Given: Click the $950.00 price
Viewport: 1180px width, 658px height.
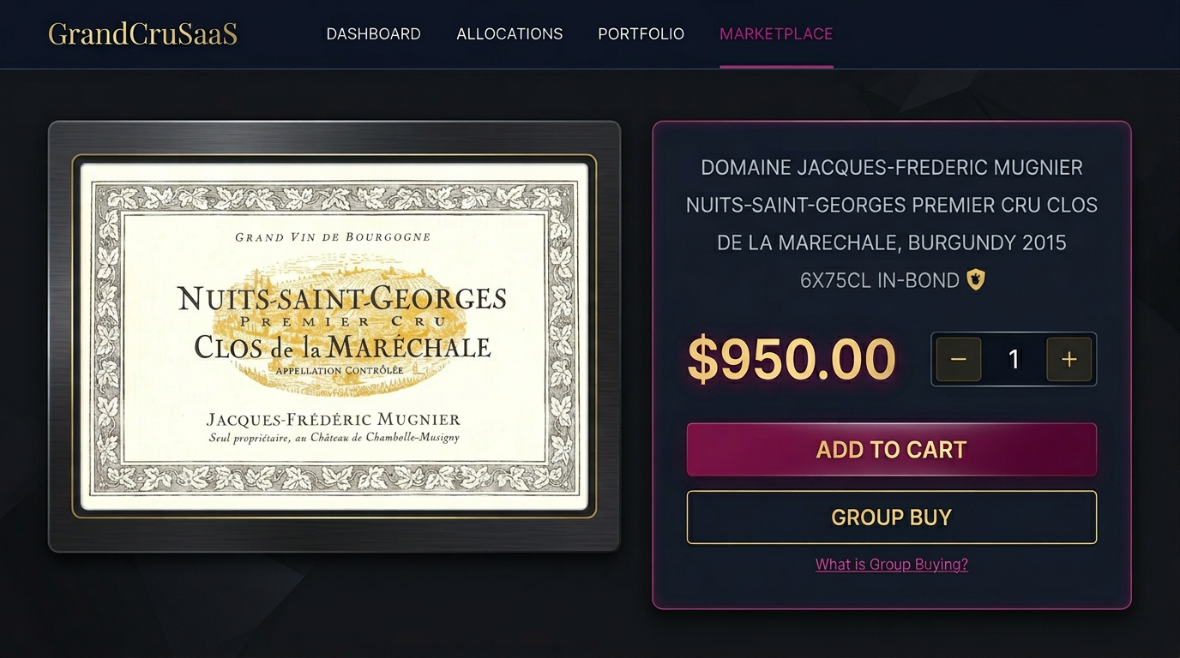Looking at the screenshot, I should click(791, 360).
